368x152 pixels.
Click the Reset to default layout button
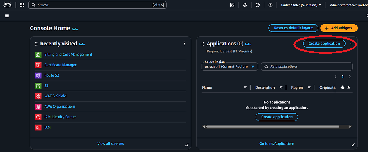pos(293,28)
